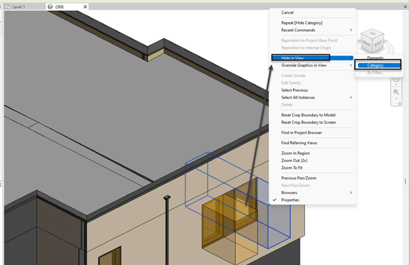
Task: Close the (3D) view tab
Action: pos(85,7)
